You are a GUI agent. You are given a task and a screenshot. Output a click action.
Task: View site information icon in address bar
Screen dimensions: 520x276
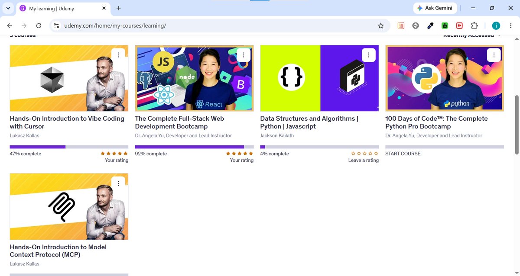coord(56,26)
